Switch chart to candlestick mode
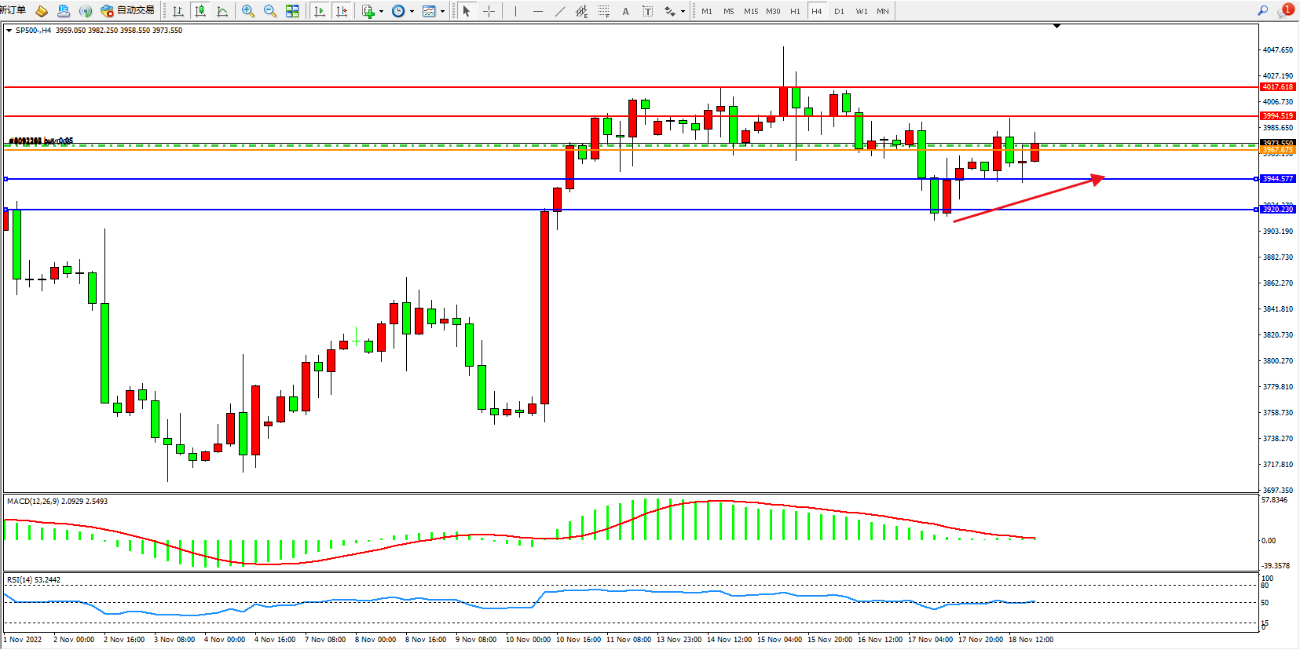 [200, 11]
